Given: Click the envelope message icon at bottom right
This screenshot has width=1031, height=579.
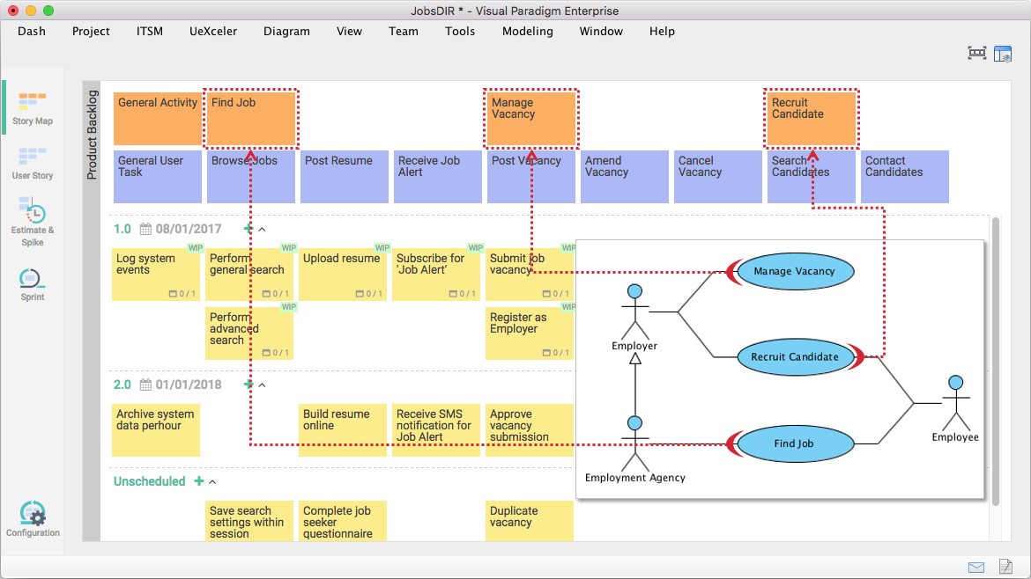Looking at the screenshot, I should pos(976,568).
